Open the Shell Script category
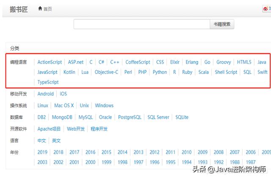The image size is (271, 178). 226,72
